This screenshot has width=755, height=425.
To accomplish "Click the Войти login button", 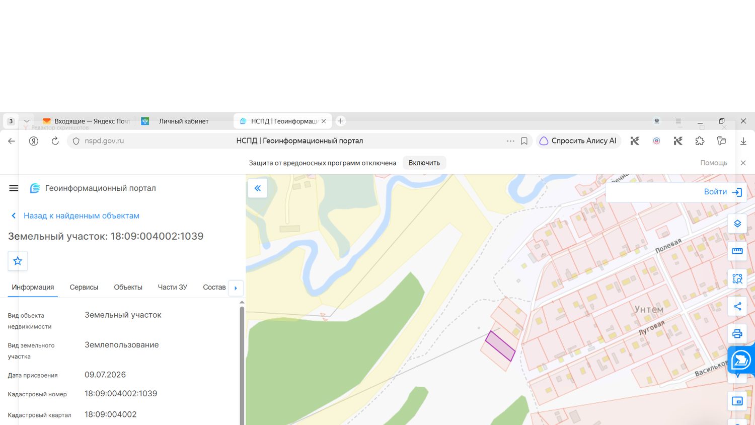I will click(723, 192).
